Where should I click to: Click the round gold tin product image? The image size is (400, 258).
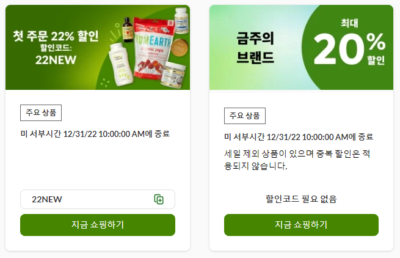pos(179,48)
